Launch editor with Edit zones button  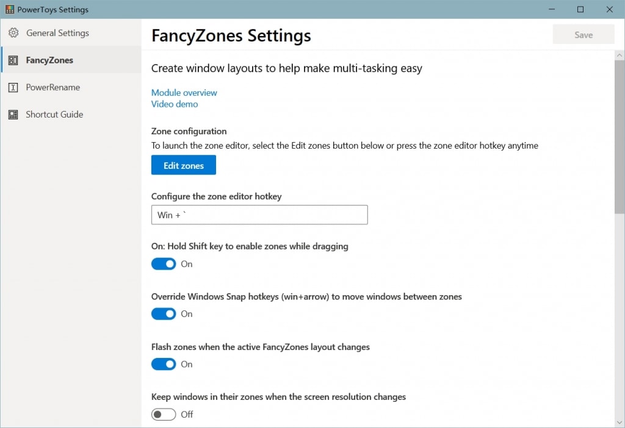[183, 165]
